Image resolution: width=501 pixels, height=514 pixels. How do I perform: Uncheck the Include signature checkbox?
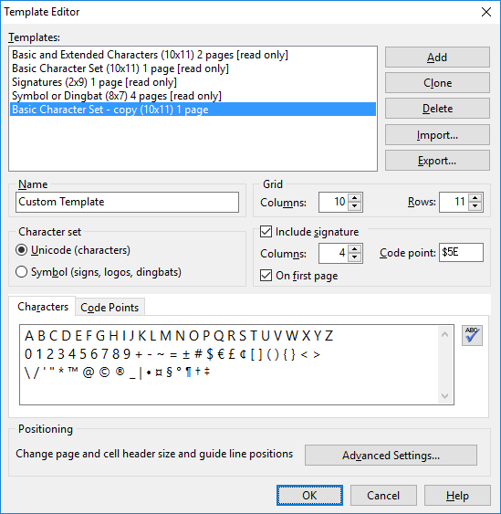[x=266, y=231]
